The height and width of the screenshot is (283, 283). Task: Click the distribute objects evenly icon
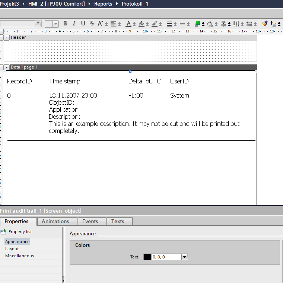(236, 23)
